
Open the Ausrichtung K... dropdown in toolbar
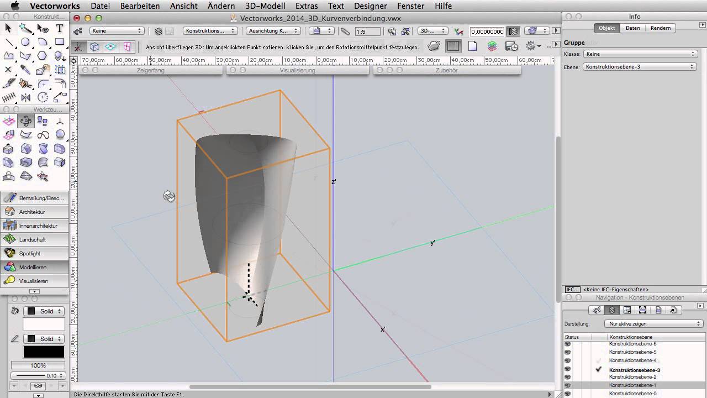(273, 31)
